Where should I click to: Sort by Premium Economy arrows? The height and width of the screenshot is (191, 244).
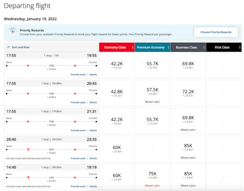(x=168, y=47)
